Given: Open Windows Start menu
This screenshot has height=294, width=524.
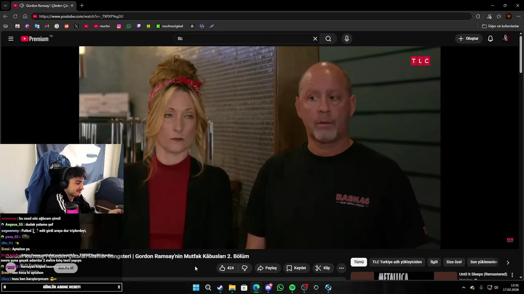Looking at the screenshot, I should coord(196,287).
